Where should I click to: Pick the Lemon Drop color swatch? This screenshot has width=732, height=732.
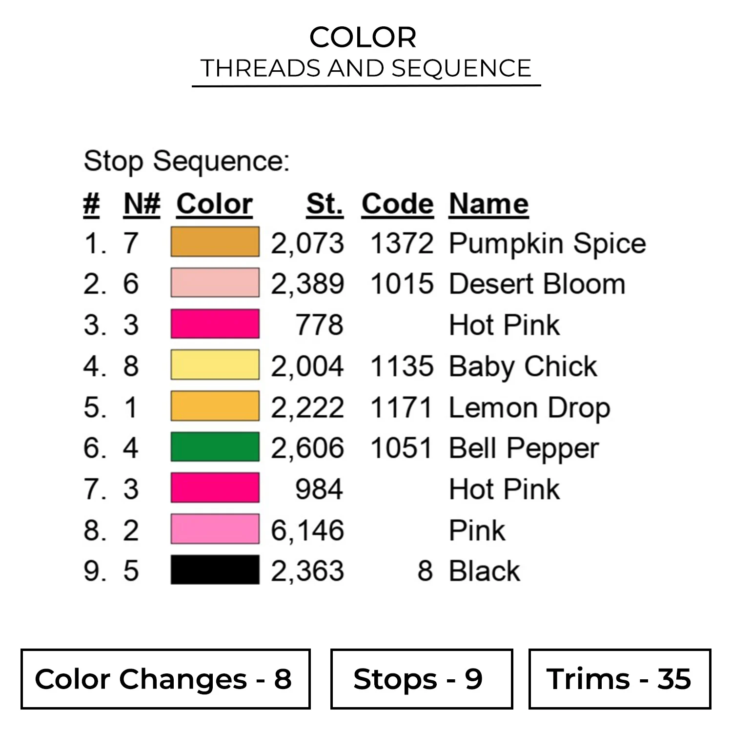click(x=215, y=406)
